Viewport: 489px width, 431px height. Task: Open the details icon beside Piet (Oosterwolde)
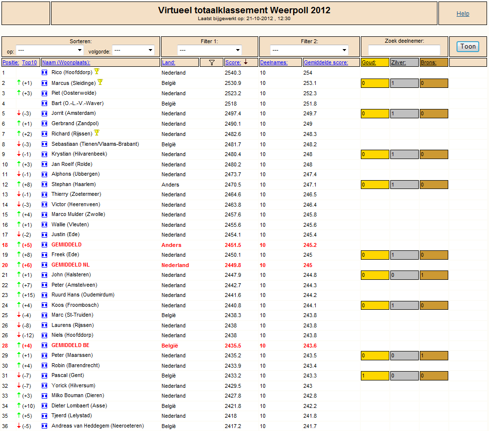click(44, 93)
